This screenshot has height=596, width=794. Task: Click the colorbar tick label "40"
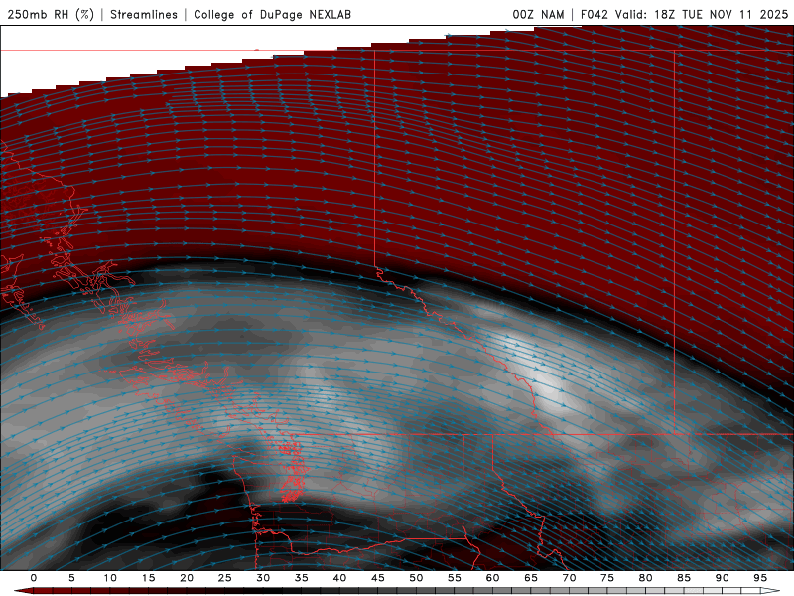[339, 578]
